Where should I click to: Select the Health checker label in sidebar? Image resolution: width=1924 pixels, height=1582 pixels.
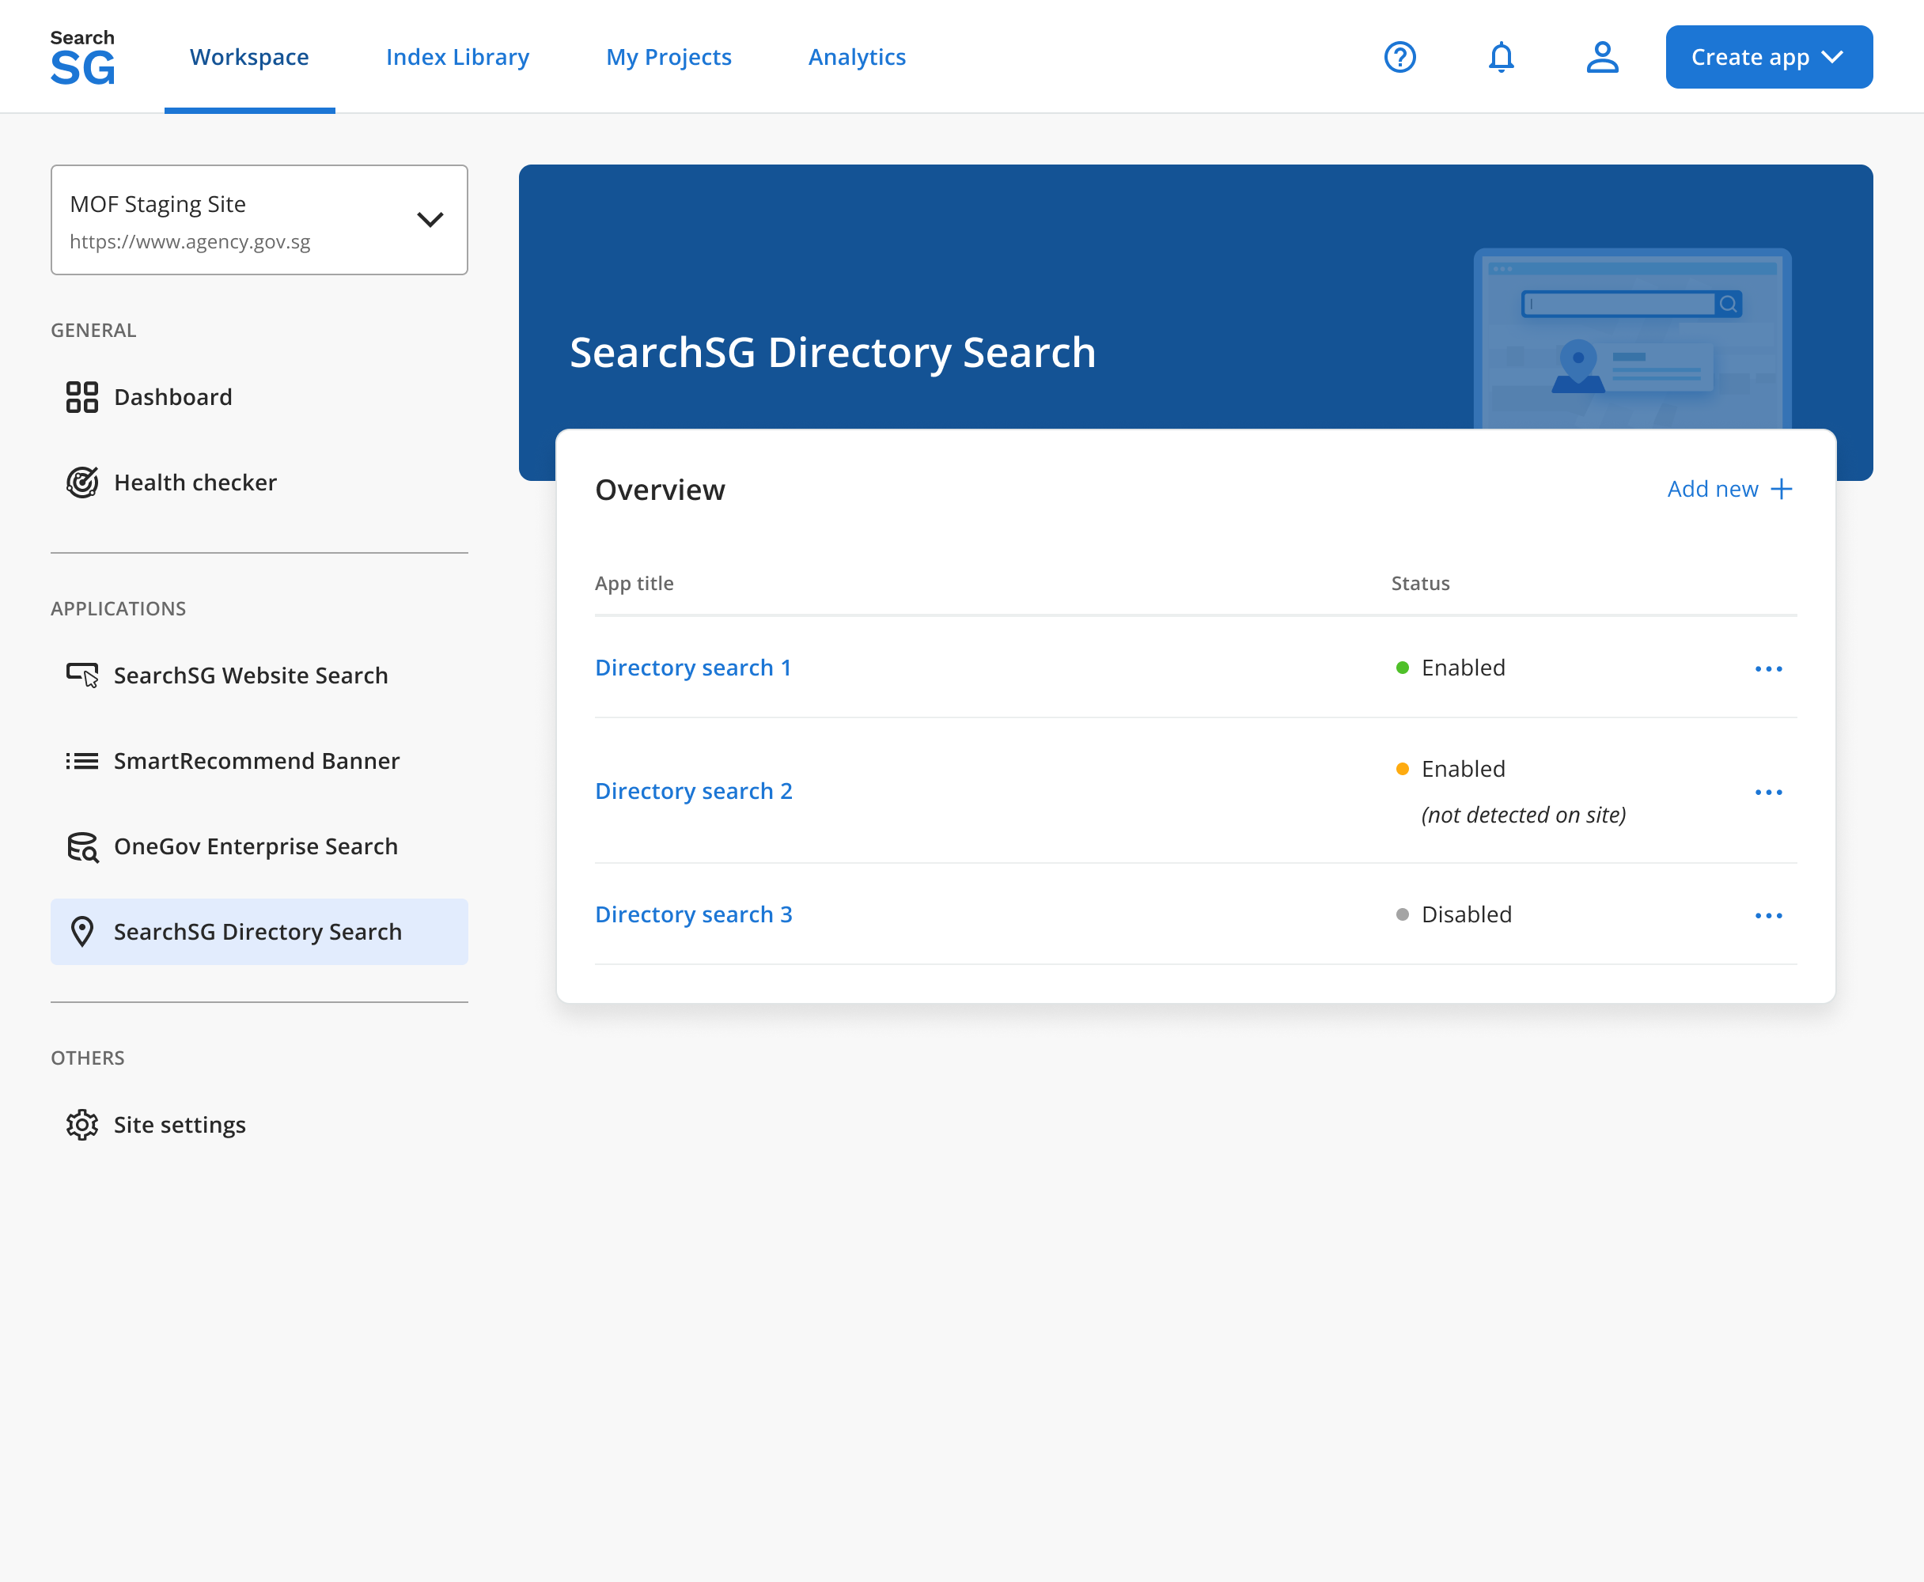pos(195,483)
